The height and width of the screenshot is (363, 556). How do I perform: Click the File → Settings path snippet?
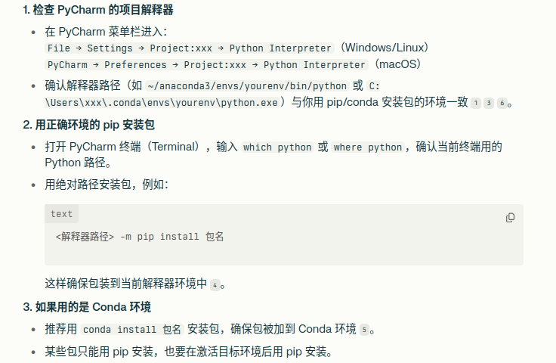(x=190, y=48)
